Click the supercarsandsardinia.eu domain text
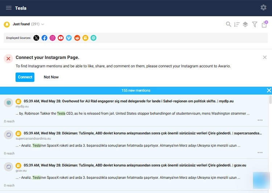This screenshot has width=272, height=193. (33, 138)
